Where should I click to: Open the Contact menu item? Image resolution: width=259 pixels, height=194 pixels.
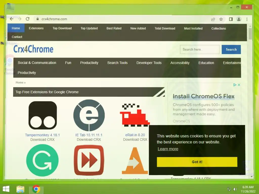coord(17,37)
